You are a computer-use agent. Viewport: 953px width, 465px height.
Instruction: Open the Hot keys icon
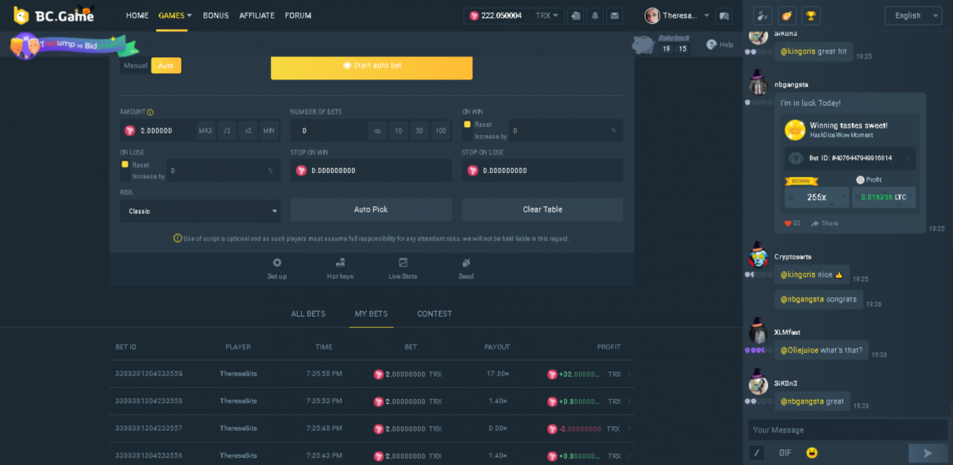[340, 263]
